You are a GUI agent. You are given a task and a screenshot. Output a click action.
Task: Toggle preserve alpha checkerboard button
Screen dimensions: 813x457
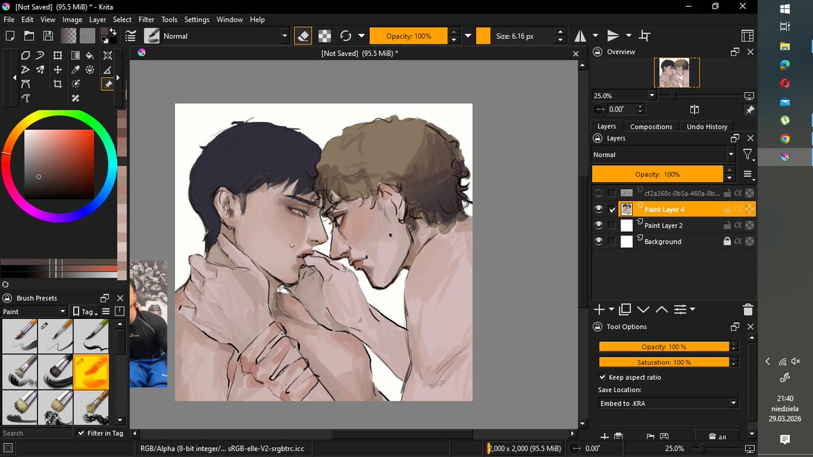(x=325, y=36)
